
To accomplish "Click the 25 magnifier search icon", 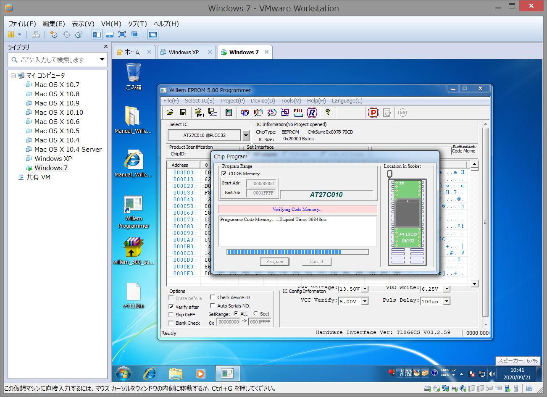I will [272, 112].
